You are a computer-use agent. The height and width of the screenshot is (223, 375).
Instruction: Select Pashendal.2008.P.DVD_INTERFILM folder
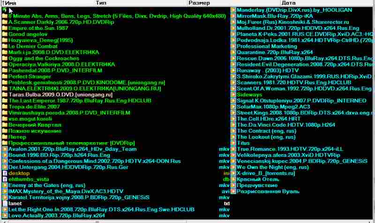[x=55, y=71]
